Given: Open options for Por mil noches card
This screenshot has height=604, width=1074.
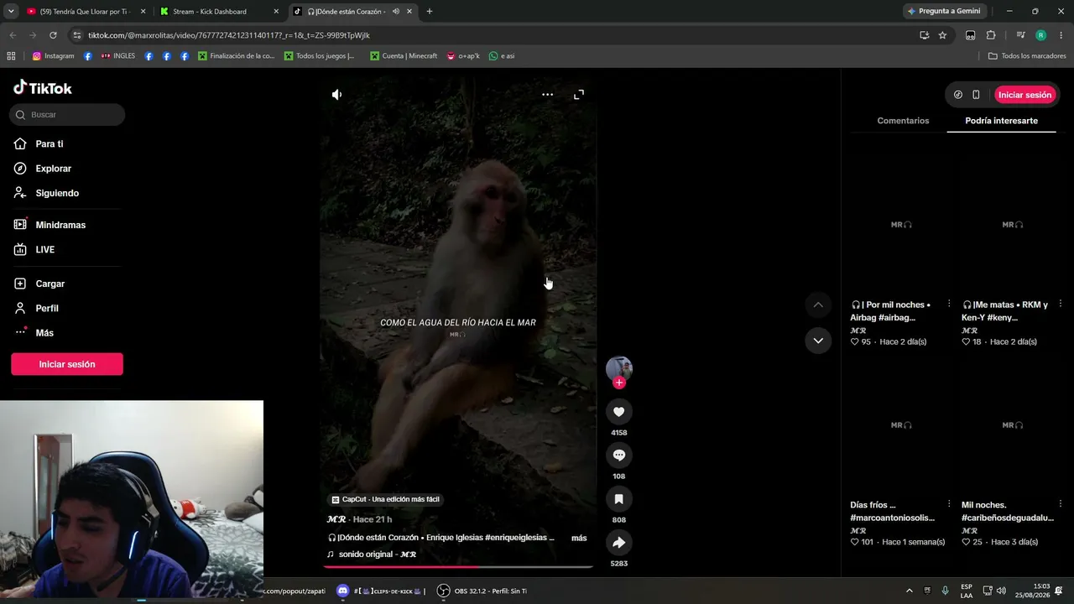Looking at the screenshot, I should point(949,304).
